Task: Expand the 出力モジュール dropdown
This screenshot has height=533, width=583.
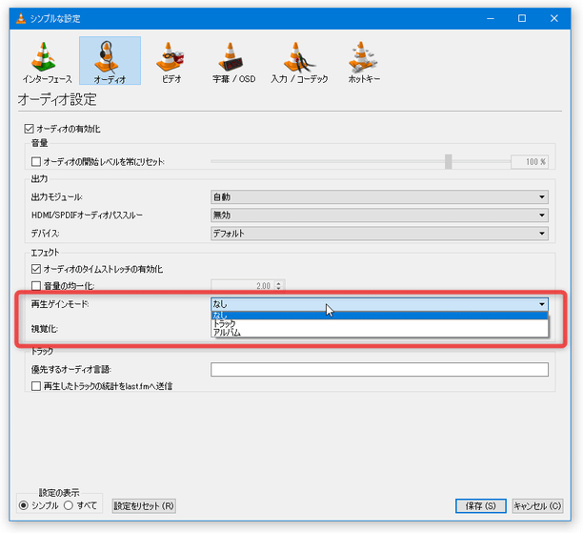Action: click(x=379, y=197)
